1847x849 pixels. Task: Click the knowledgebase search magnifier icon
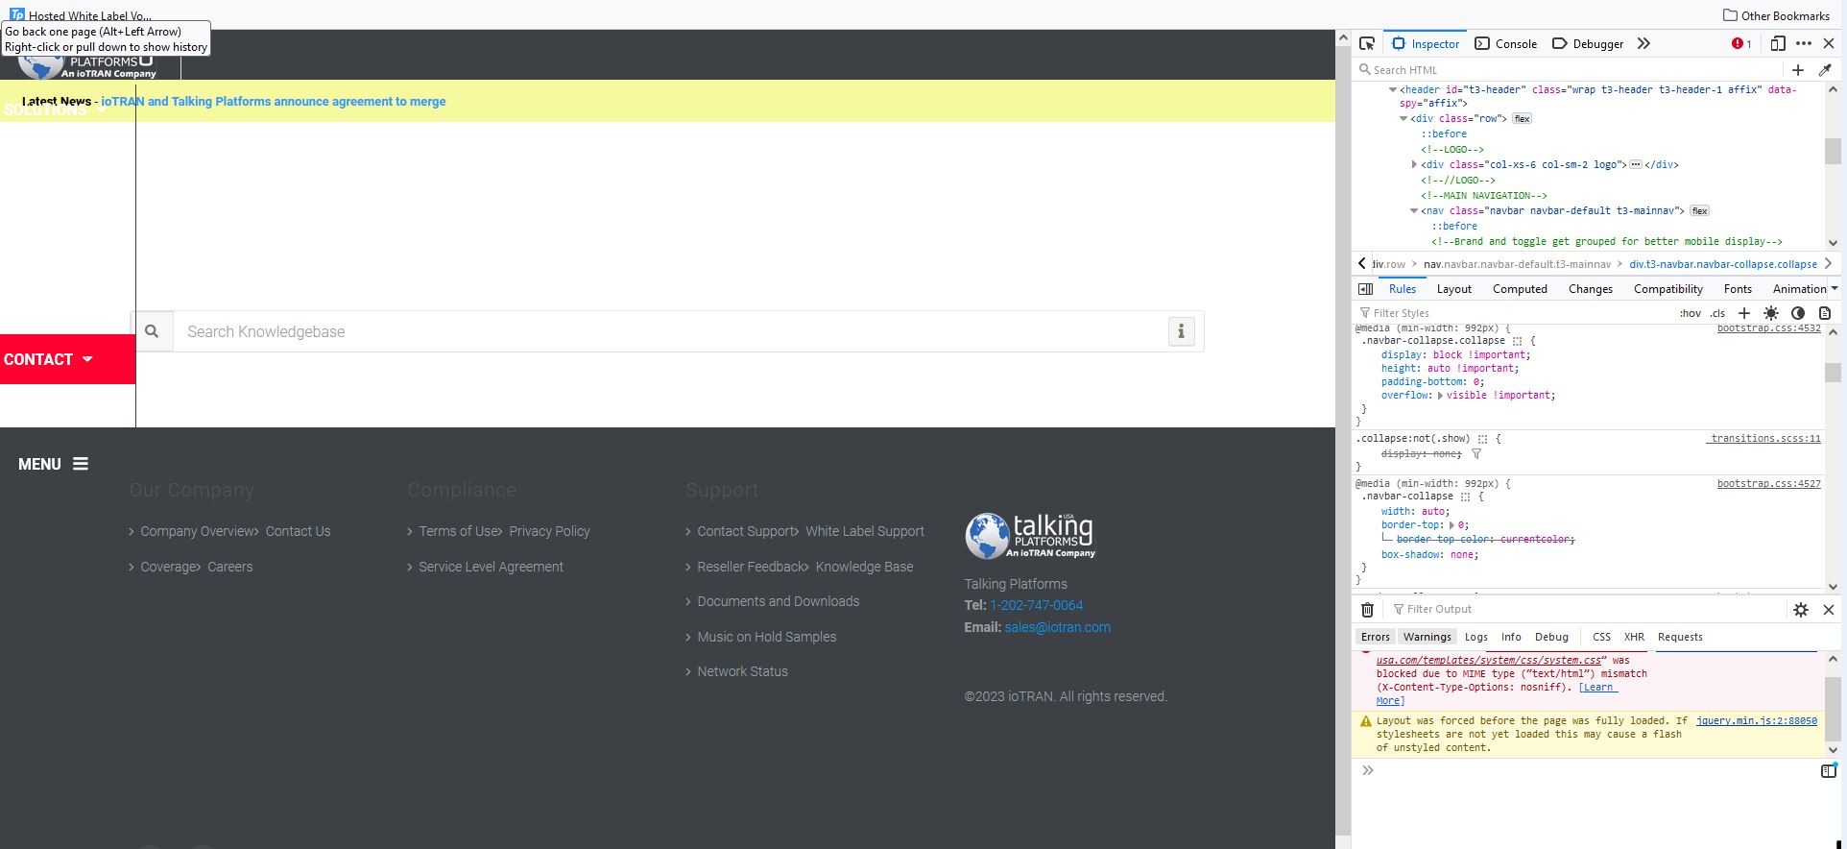pos(152,331)
